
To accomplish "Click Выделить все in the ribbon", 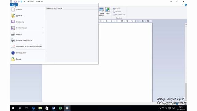I will click(x=119, y=15).
